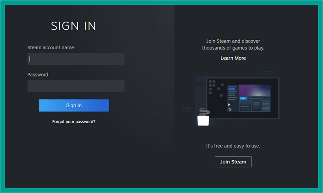This screenshot has width=323, height=193.
Task: Click into the Password input box
Action: click(x=76, y=86)
